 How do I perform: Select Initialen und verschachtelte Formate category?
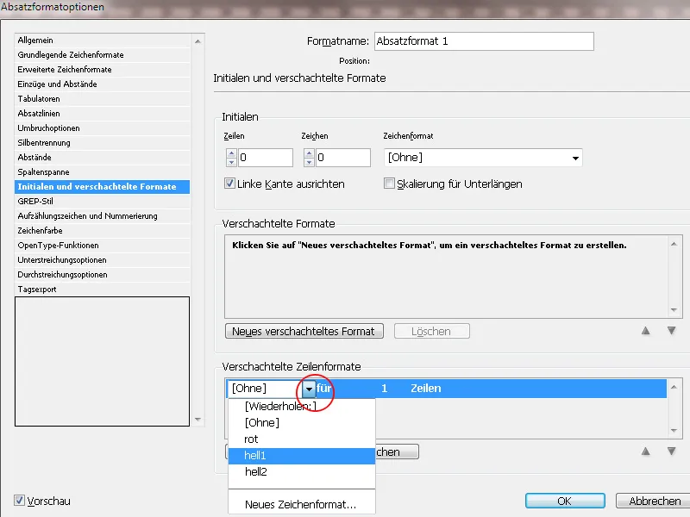[102, 186]
